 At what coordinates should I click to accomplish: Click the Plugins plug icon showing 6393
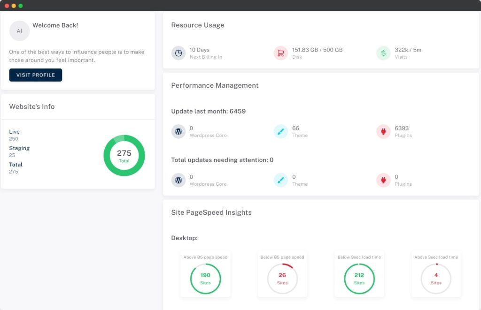(383, 131)
